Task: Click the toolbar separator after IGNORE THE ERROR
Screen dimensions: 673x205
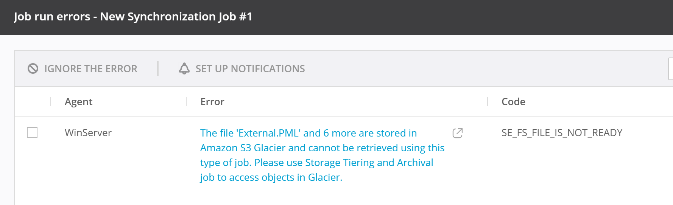Action: click(158, 69)
